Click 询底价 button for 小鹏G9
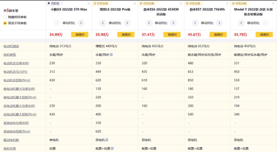The height and width of the screenshot is (152, 277). click(x=80, y=34)
